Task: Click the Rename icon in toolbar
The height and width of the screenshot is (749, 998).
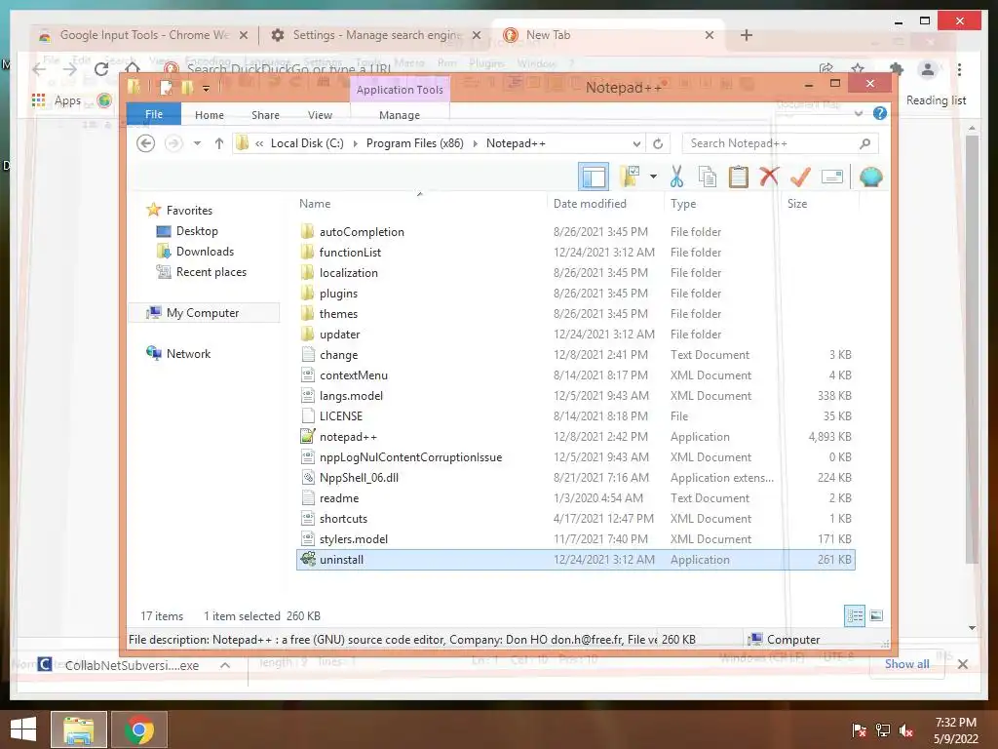Action: point(832,177)
